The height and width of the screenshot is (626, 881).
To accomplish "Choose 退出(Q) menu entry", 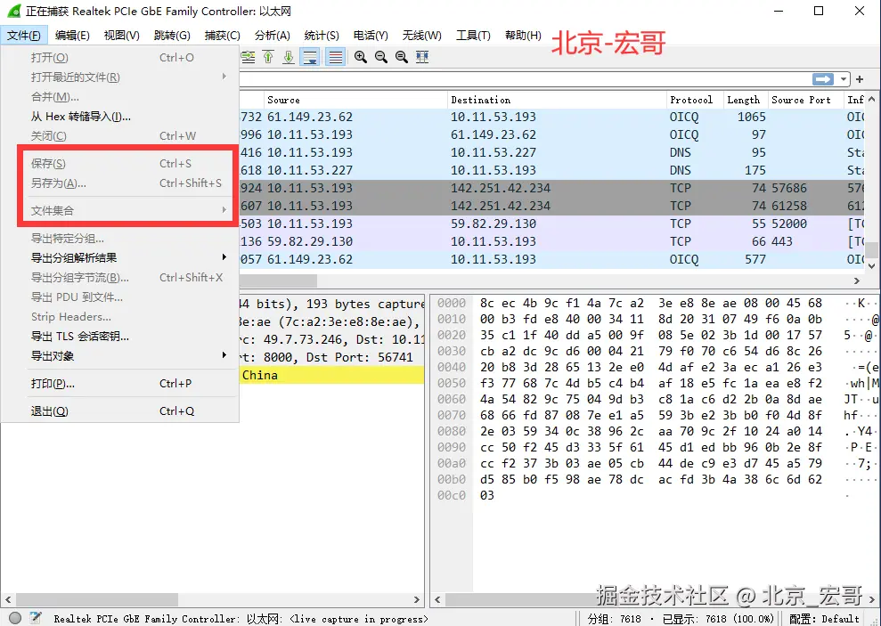I will 120,411.
